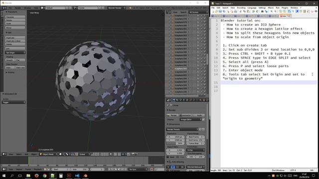
Task: Click the Join button
Action: pos(15,49)
